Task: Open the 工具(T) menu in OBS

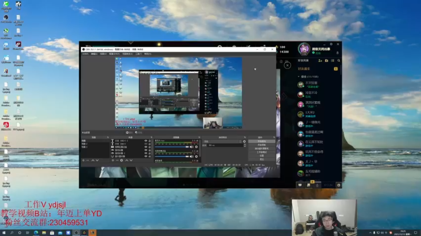Action: [x=138, y=54]
